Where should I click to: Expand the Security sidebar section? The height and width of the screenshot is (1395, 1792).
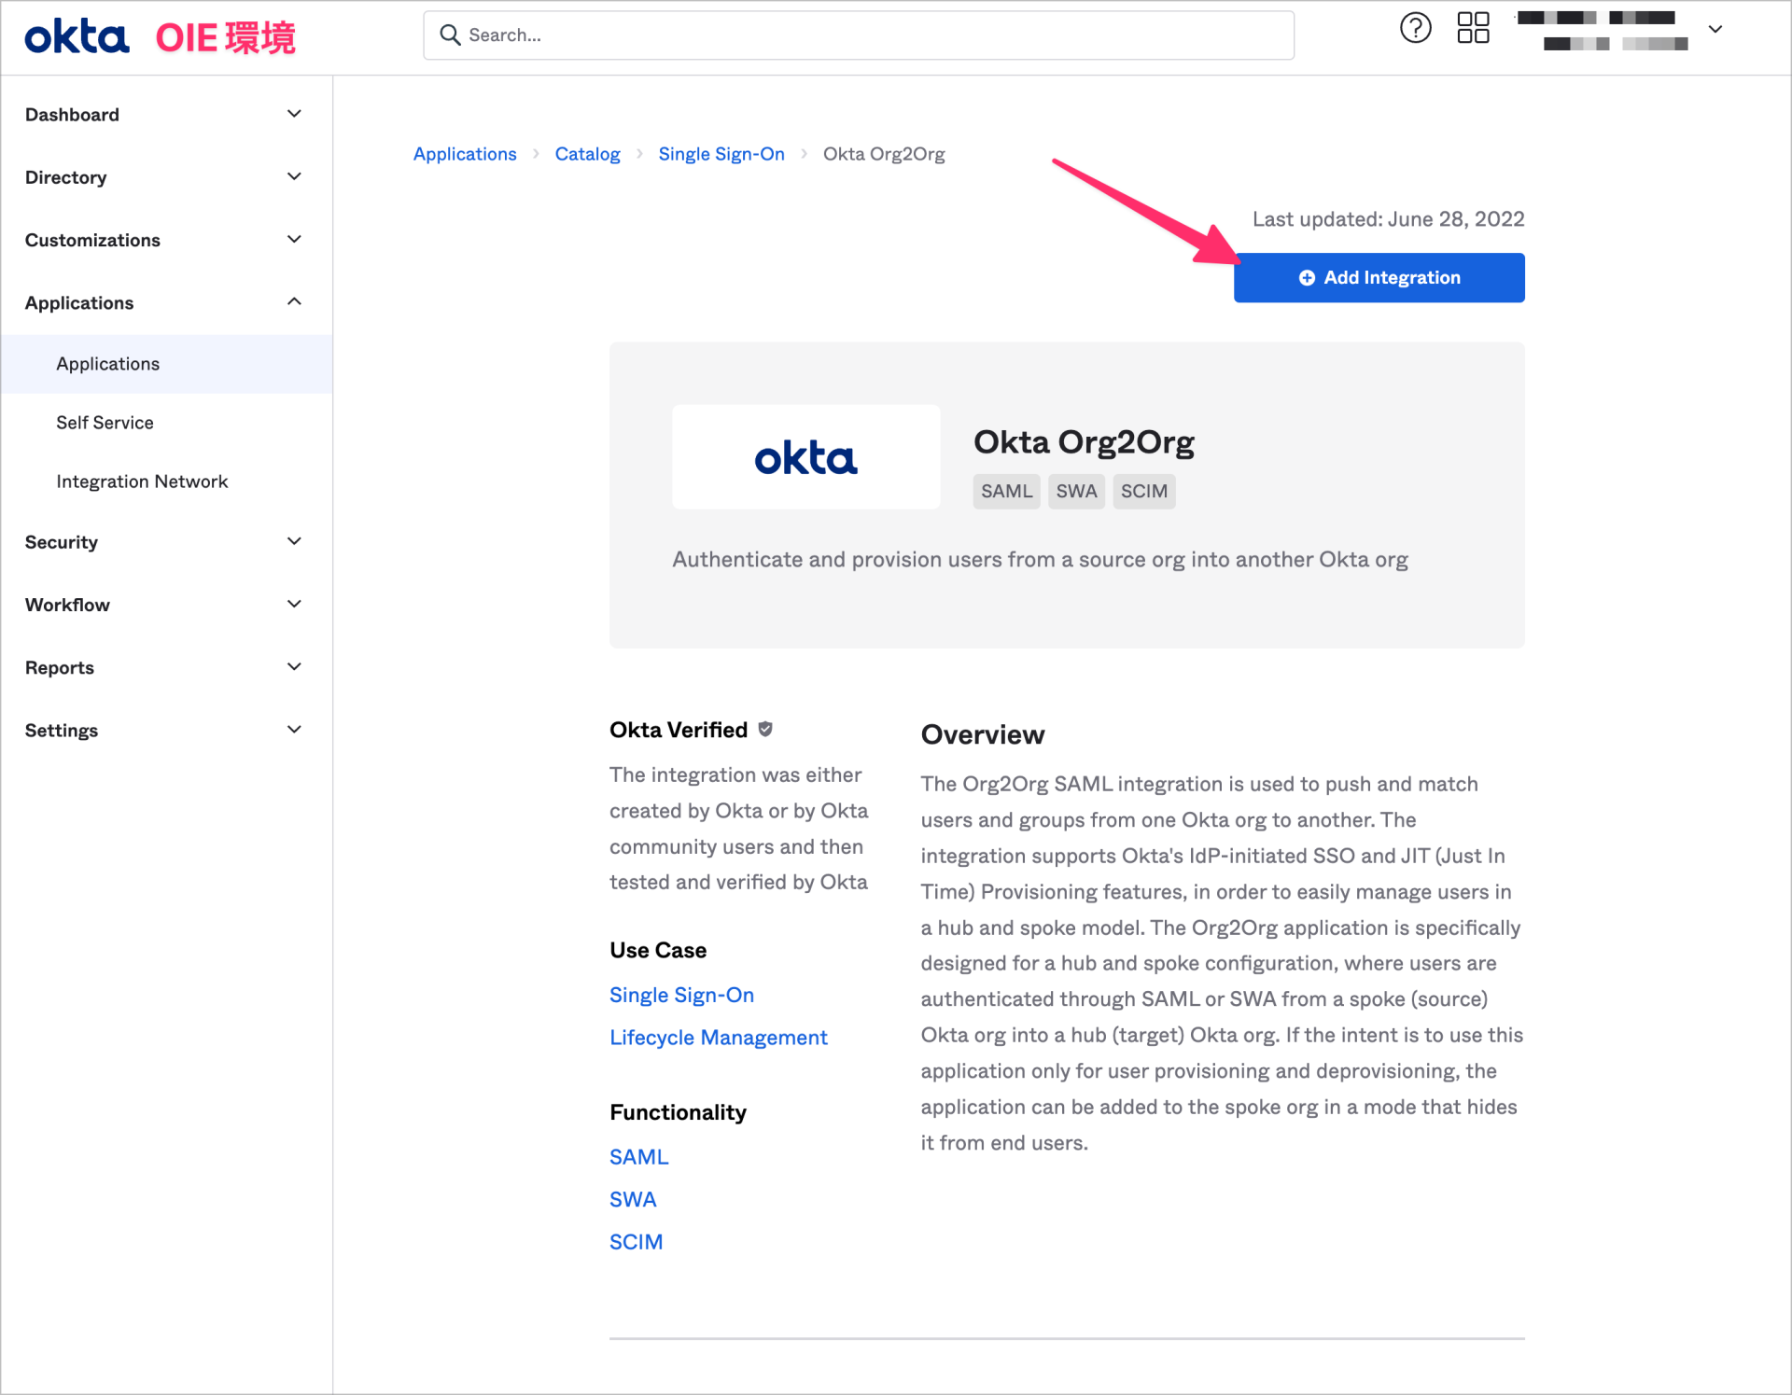293,541
